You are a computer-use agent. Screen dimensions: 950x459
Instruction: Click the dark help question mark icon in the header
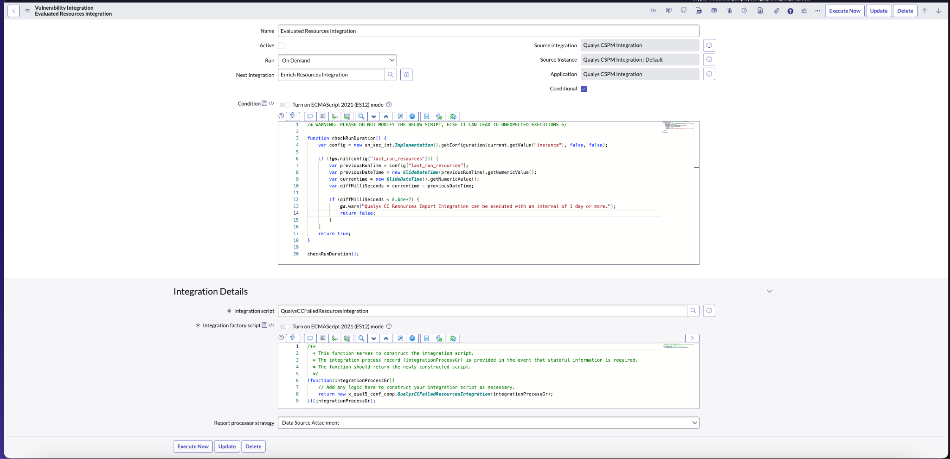790,11
